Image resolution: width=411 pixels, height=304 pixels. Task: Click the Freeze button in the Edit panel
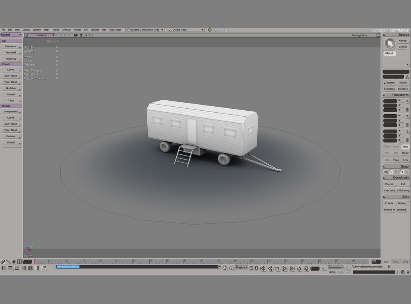[389, 203]
